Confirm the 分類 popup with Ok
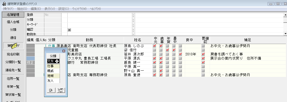Viewport: 287px width, 102px height. (51, 90)
